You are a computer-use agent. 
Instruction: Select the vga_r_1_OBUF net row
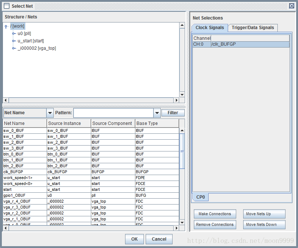pos(91,219)
